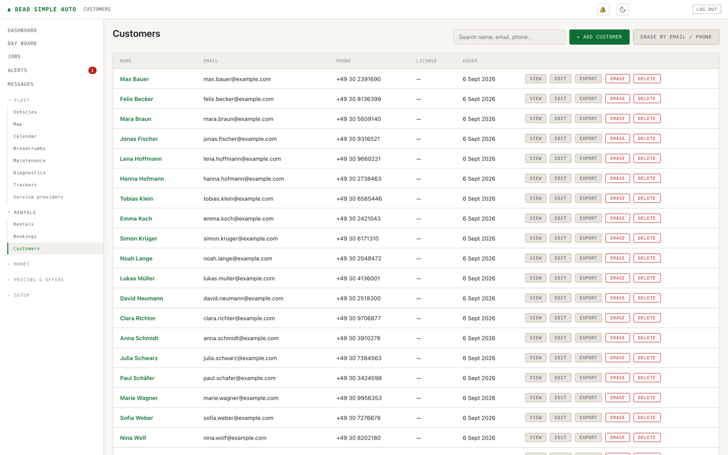Open Calendar under Fleet
Screen dimensions: 728x455
pyautogui.click(x=25, y=136)
